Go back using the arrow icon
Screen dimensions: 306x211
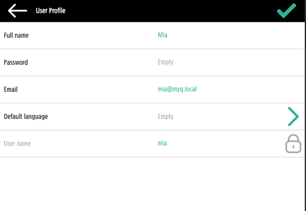17,11
